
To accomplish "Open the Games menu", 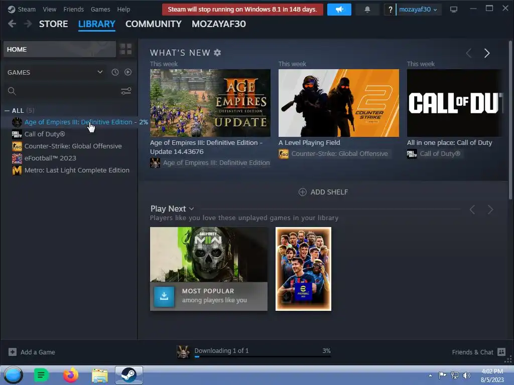I will coord(100,9).
